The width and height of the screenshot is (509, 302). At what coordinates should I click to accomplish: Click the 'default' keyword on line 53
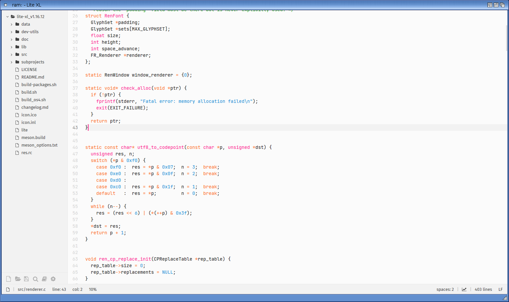click(106, 194)
